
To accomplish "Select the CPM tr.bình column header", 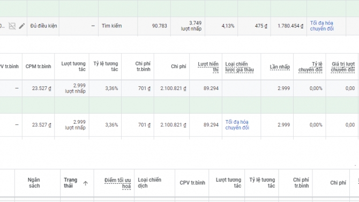I will tap(38, 66).
